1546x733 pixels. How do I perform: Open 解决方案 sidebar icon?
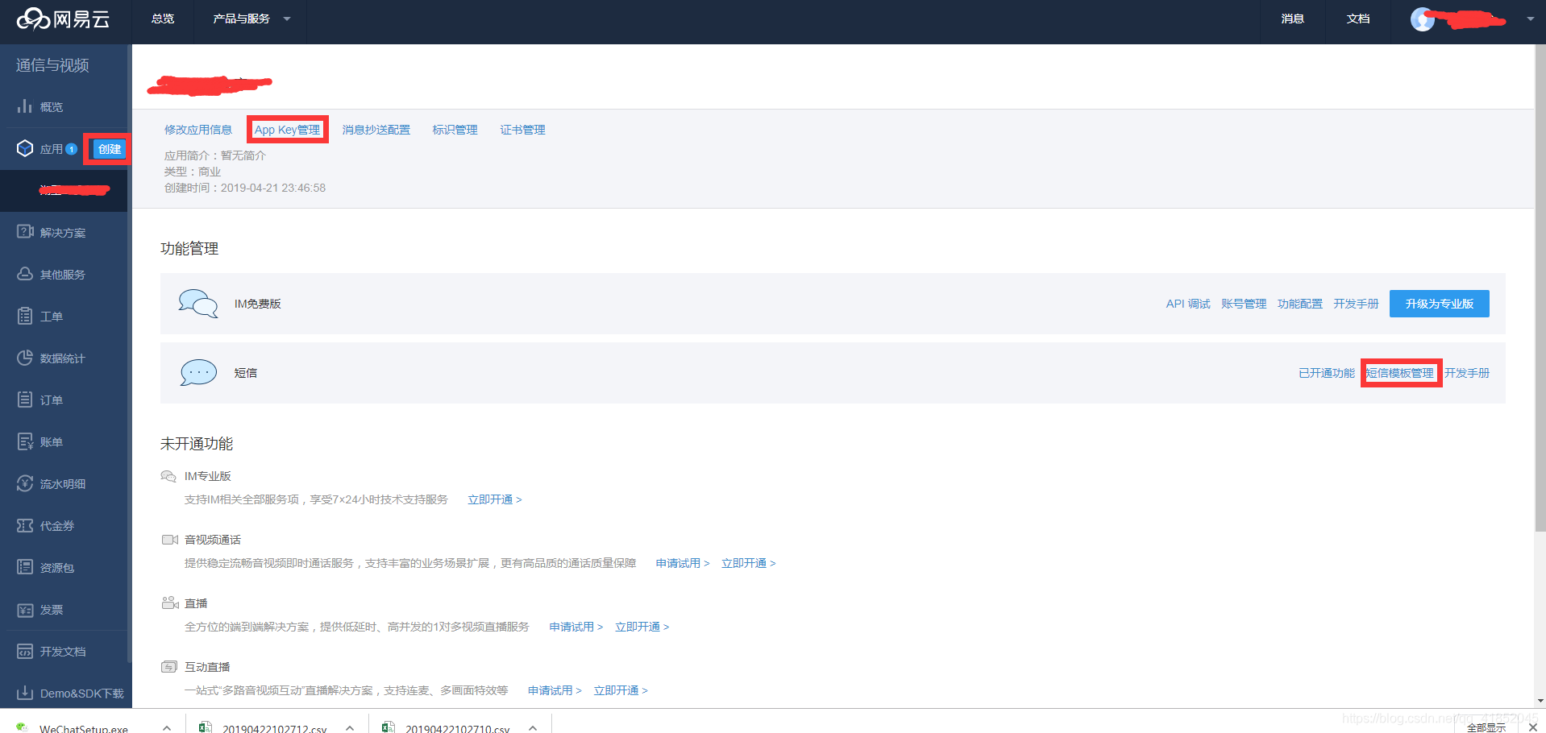(x=25, y=232)
